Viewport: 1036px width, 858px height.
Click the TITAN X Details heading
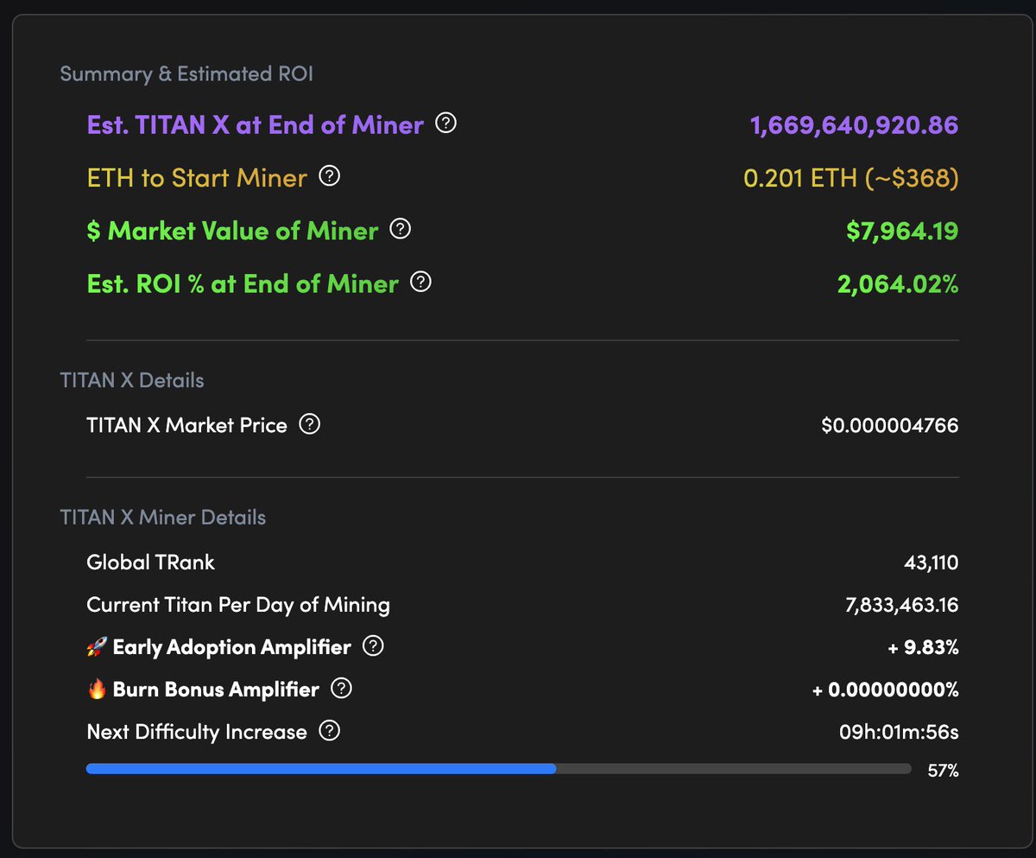pyautogui.click(x=132, y=380)
